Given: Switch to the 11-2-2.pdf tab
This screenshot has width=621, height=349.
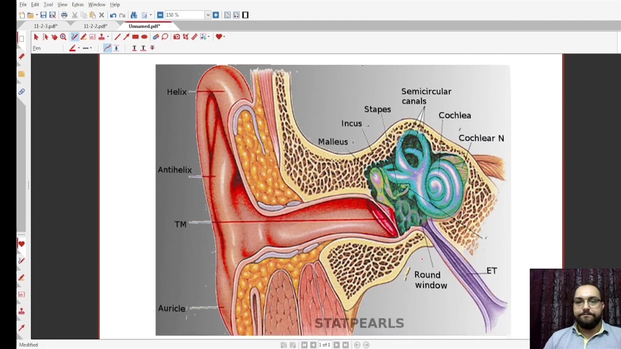Looking at the screenshot, I should click(x=95, y=26).
